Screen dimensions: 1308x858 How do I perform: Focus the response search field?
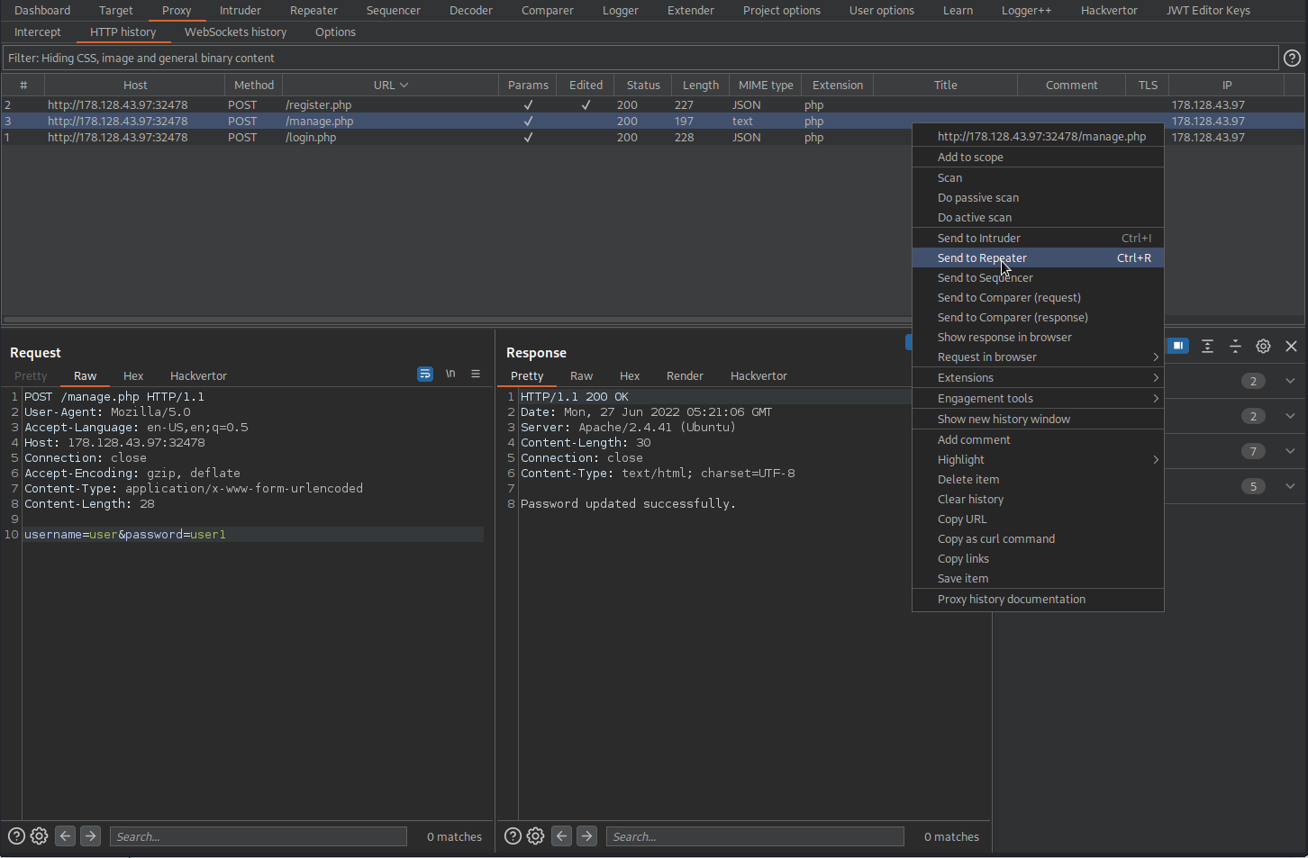point(755,836)
